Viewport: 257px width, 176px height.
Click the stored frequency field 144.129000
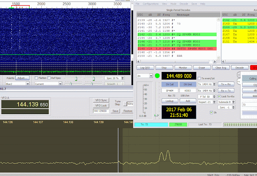(x=101, y=111)
